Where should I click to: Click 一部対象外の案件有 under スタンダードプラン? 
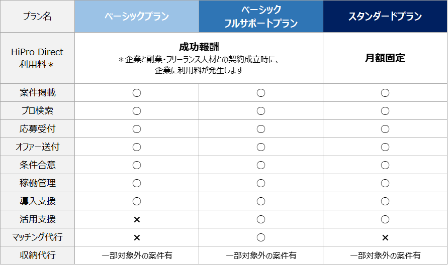pos(385,255)
